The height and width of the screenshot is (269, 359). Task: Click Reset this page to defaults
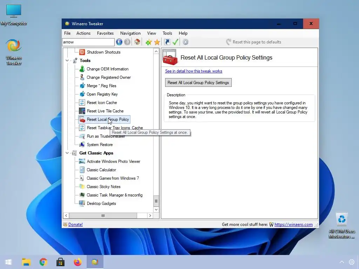(254, 42)
